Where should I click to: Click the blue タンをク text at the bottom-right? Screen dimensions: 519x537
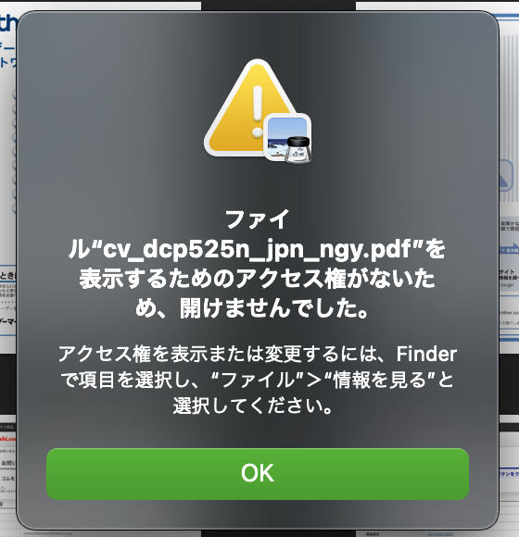pyautogui.click(x=509, y=474)
